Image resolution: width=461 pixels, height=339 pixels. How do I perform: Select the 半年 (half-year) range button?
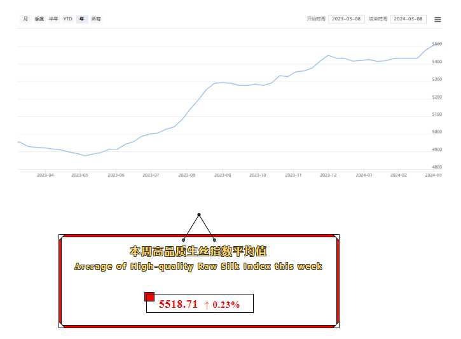click(x=53, y=19)
